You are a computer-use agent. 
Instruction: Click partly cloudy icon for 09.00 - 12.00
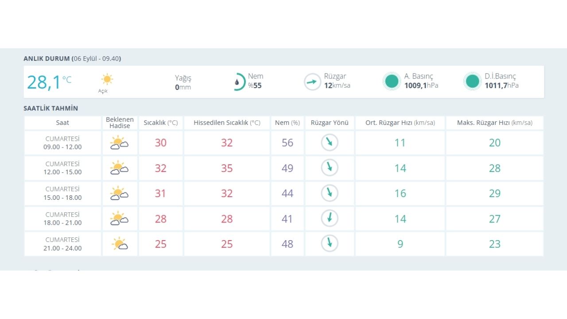coord(119,143)
